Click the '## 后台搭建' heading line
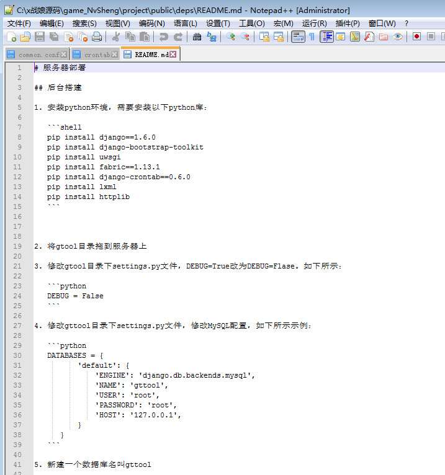 coord(58,87)
